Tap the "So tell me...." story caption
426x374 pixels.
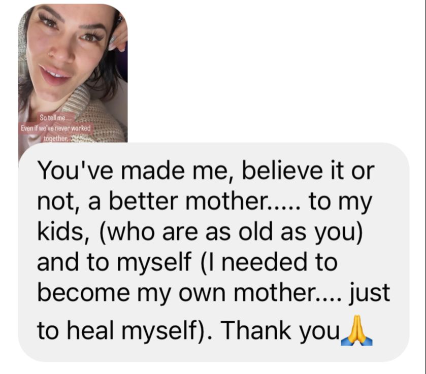click(x=53, y=118)
